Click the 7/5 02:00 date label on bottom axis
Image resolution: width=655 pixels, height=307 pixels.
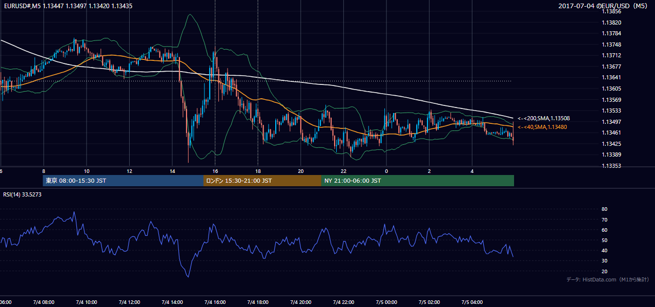[x=429, y=302]
